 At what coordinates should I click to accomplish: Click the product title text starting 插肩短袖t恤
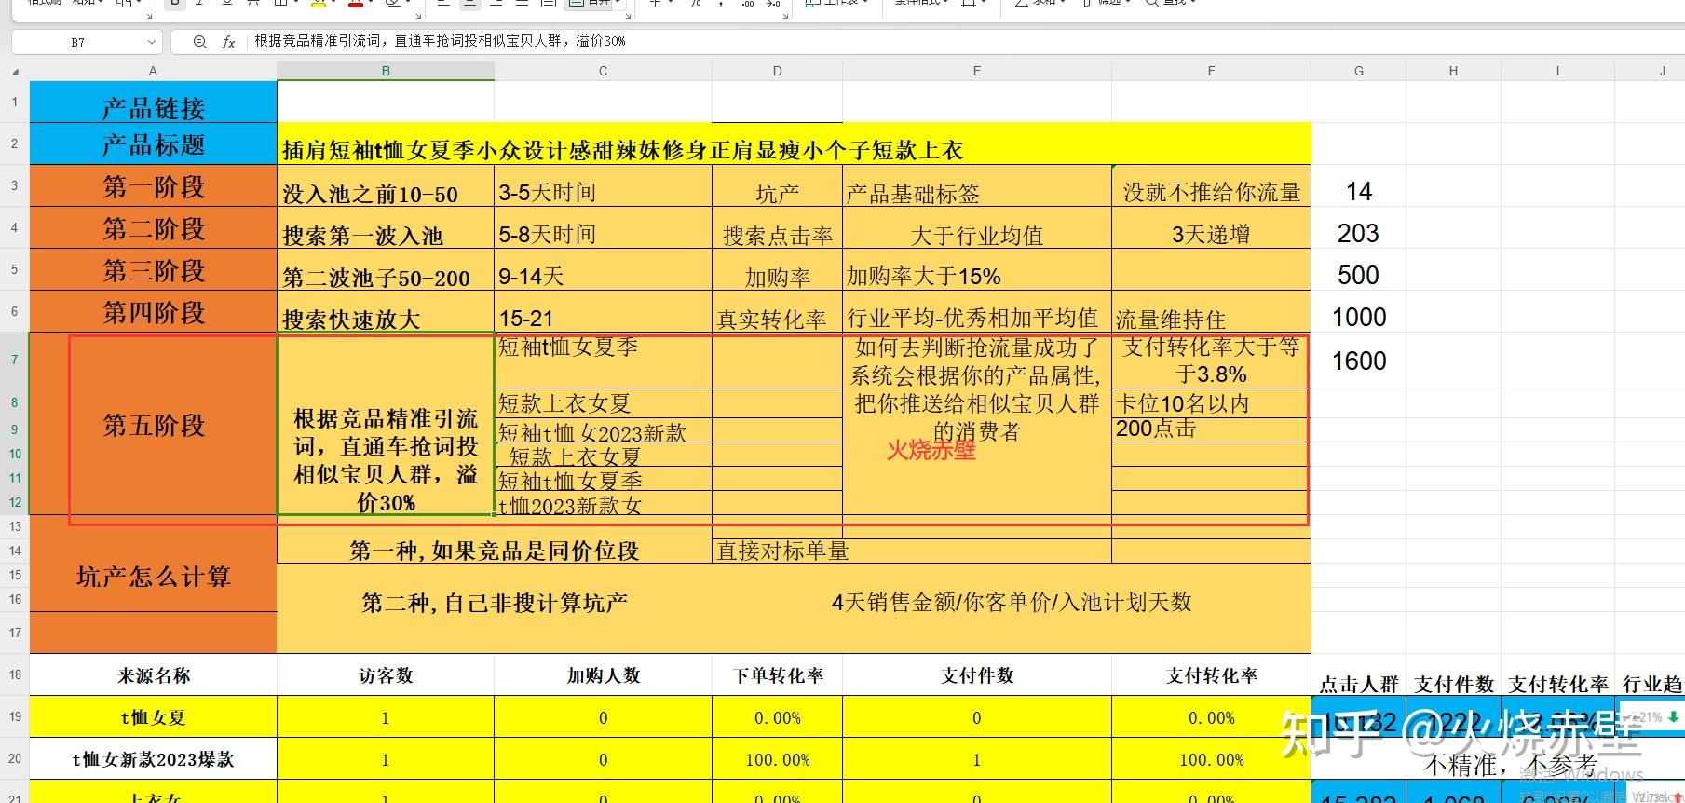622,149
